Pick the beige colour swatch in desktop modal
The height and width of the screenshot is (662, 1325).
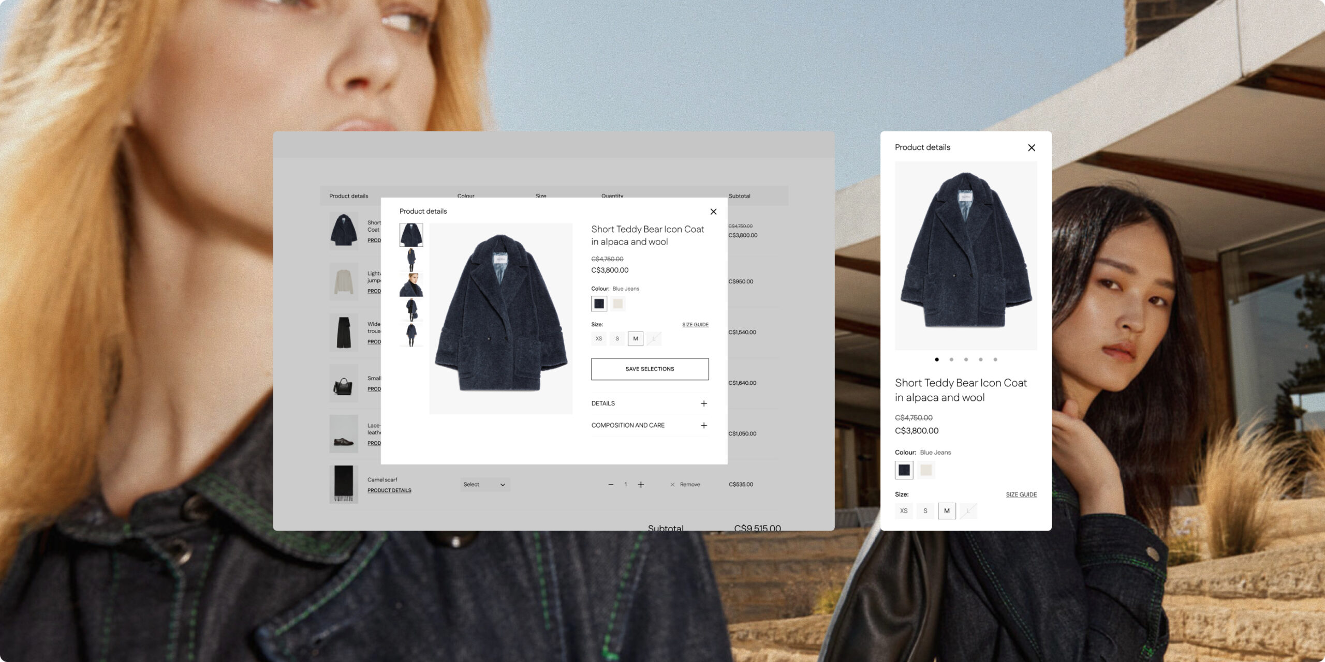pos(618,304)
